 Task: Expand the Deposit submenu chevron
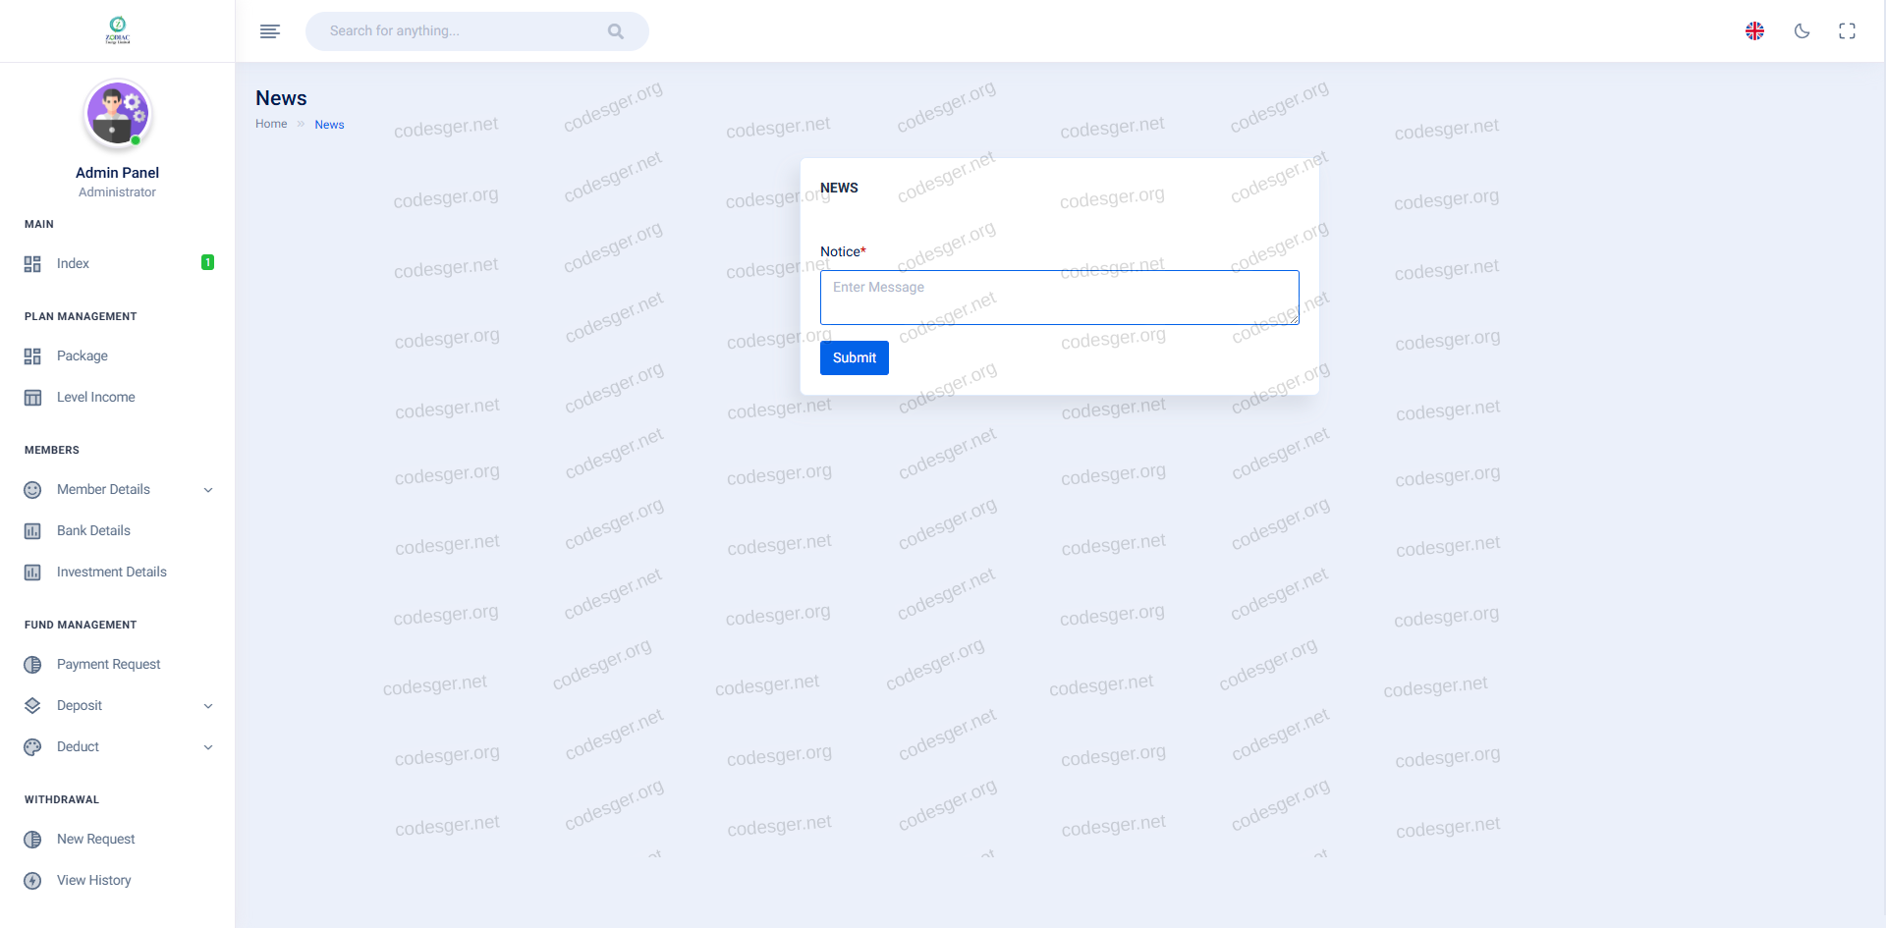point(208,706)
